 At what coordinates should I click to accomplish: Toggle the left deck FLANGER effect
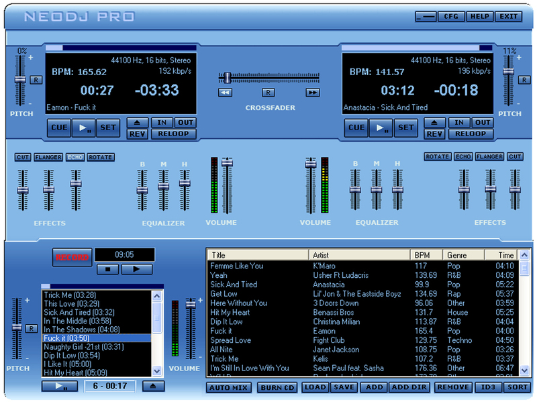coord(48,157)
